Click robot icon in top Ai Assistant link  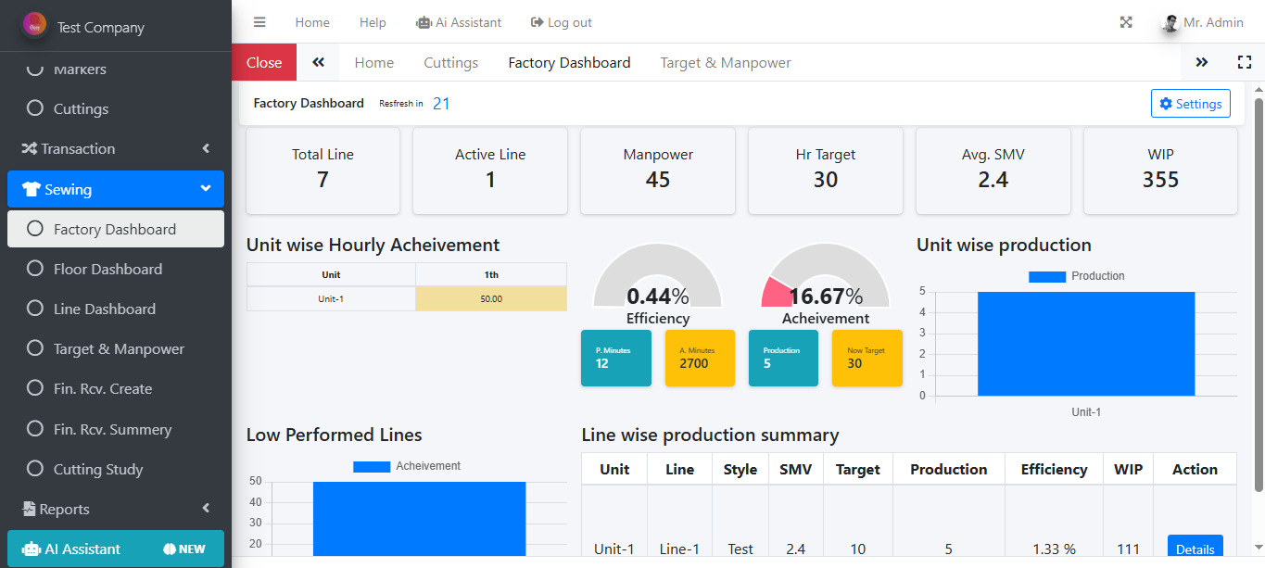[424, 22]
